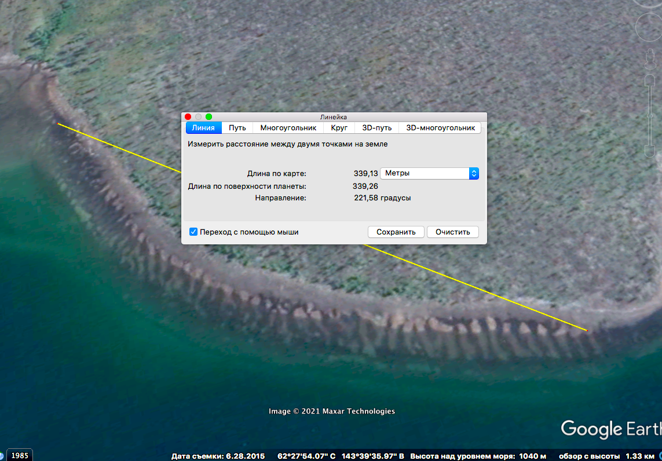Click the green zoom button of Линейка

coord(209,117)
